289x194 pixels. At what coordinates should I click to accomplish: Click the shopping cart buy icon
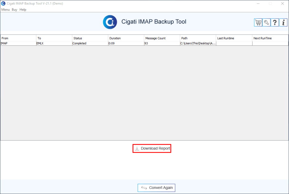coord(258,22)
